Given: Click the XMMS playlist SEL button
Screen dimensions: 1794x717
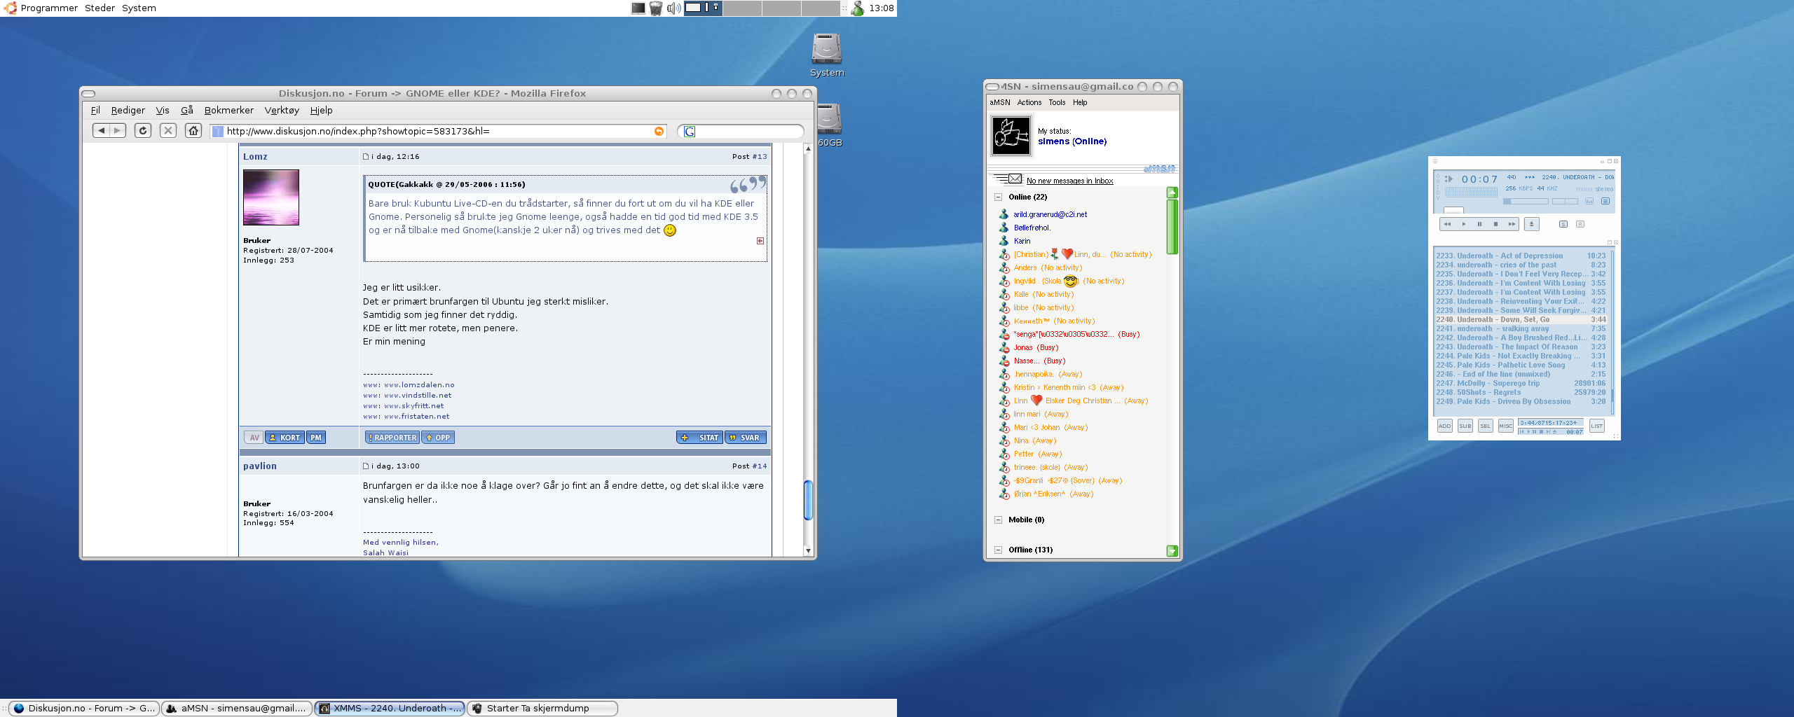Looking at the screenshot, I should [x=1486, y=426].
